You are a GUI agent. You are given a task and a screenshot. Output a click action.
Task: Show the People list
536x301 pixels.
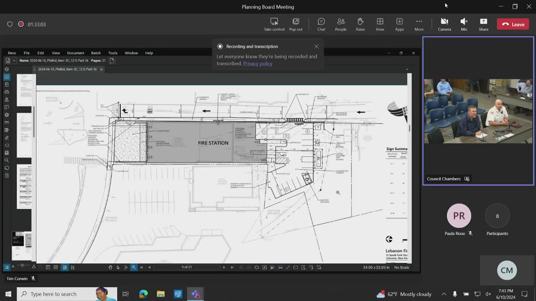[x=340, y=24]
